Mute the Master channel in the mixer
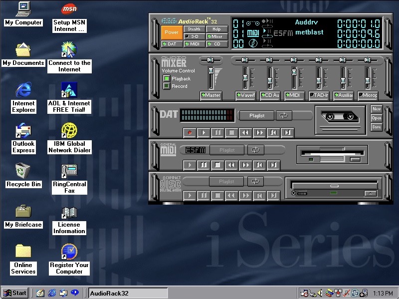This screenshot has width=399, height=299. pos(211,95)
